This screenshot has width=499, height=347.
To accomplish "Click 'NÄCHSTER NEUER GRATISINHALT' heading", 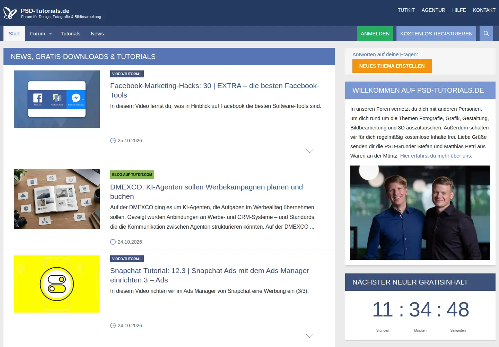I will 410,282.
